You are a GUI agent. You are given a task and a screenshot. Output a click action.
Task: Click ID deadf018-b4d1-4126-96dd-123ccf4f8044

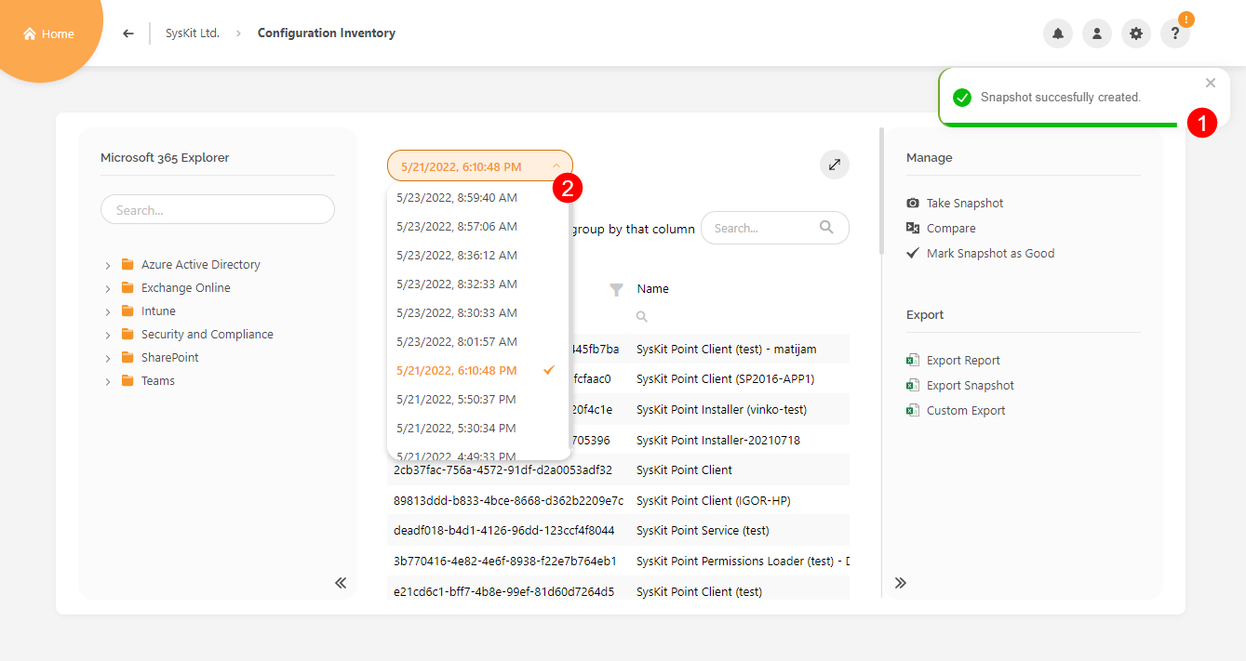(503, 530)
